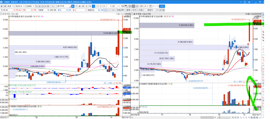Open the 국내주식 market dropdown
270x119 pixels.
coord(20,6)
